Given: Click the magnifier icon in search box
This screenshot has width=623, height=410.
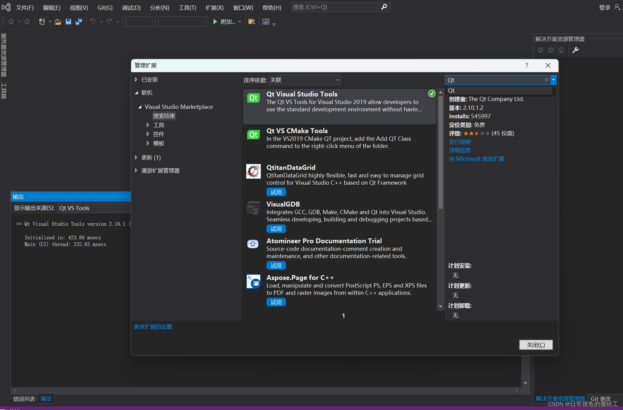Looking at the screenshot, I should pyautogui.click(x=384, y=7).
